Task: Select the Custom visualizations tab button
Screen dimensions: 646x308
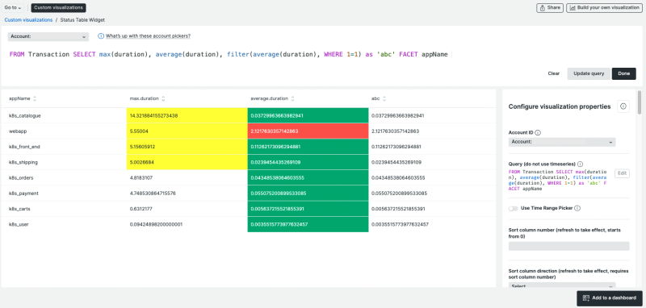Action: point(58,7)
